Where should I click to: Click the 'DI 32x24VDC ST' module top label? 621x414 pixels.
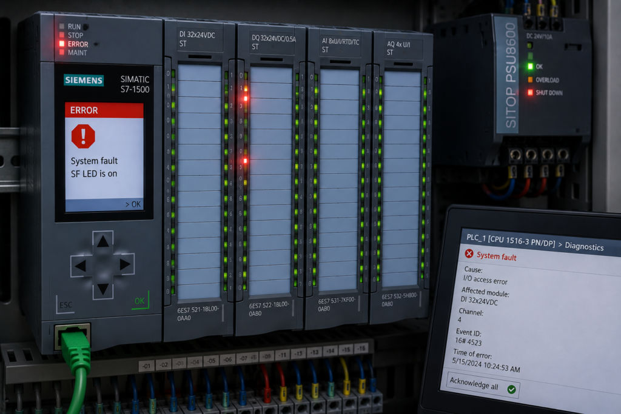tap(197, 39)
